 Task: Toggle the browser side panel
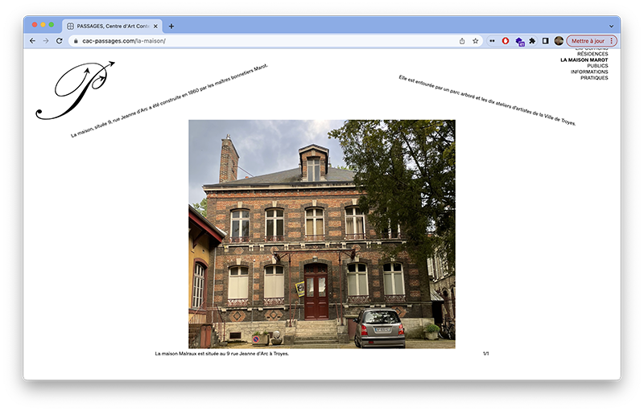tap(545, 40)
